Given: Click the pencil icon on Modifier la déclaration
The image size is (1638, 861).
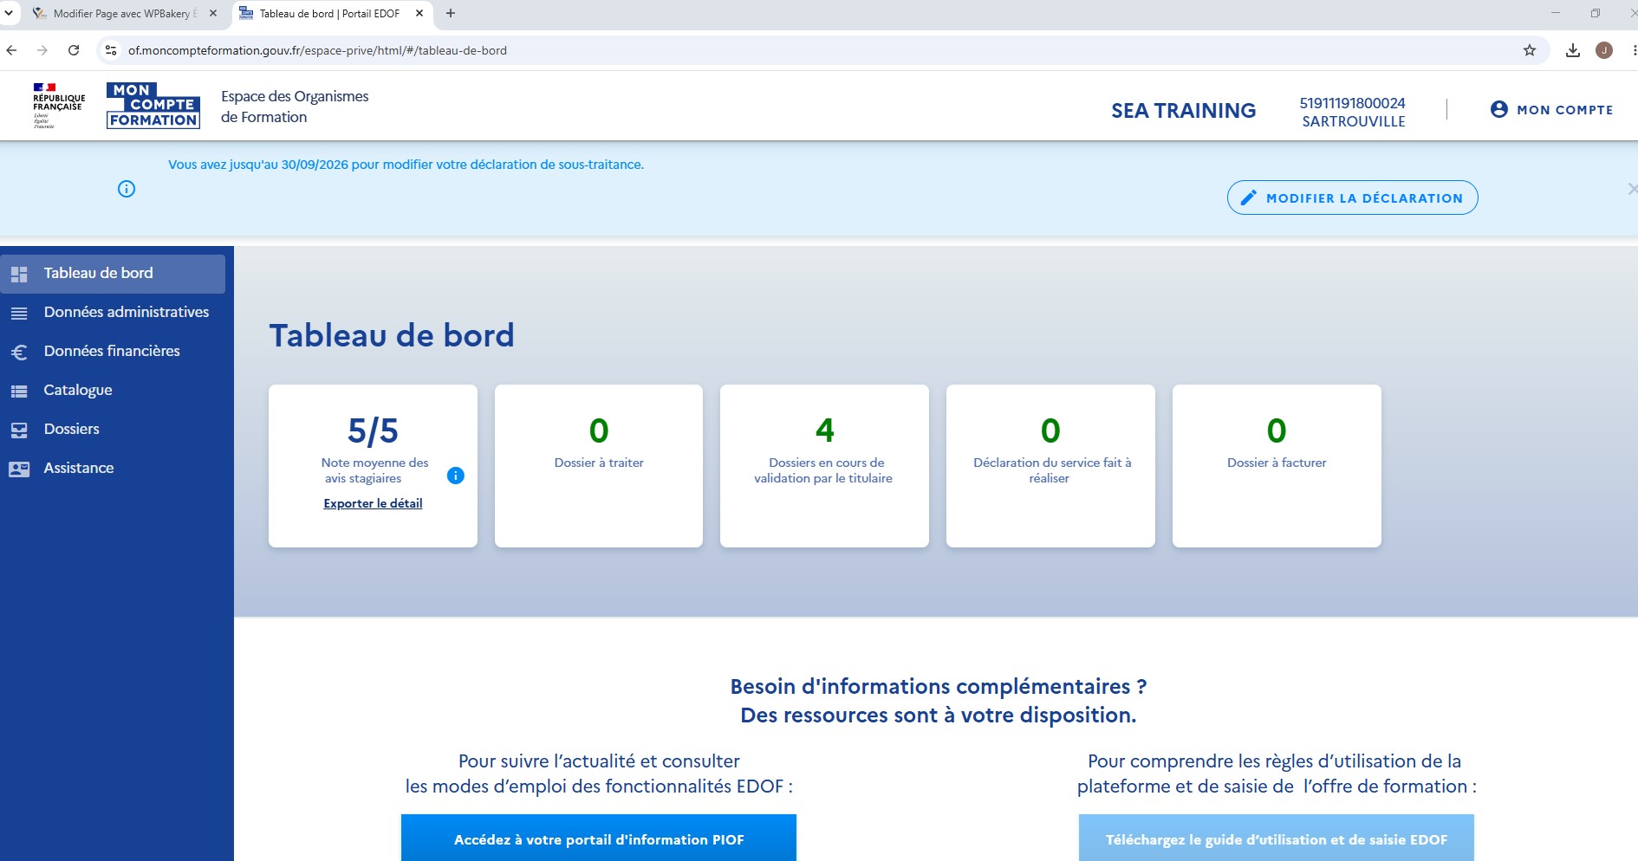Looking at the screenshot, I should point(1249,197).
